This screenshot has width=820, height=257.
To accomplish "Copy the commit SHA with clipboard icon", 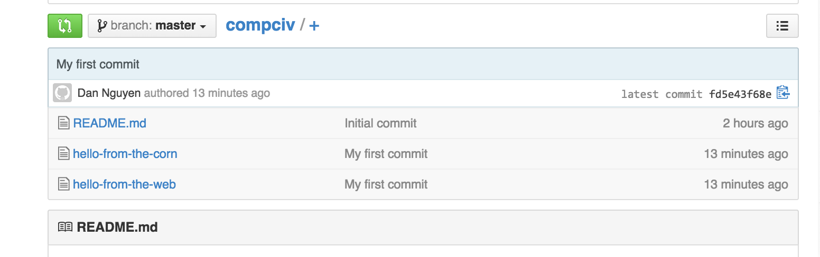I will click(783, 93).
